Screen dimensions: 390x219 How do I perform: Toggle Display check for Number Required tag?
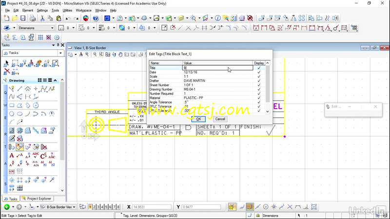click(259, 93)
